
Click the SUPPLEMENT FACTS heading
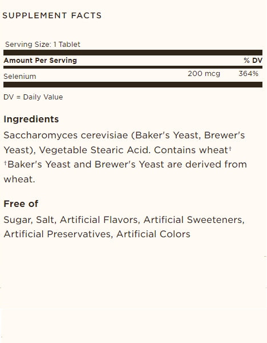click(52, 15)
